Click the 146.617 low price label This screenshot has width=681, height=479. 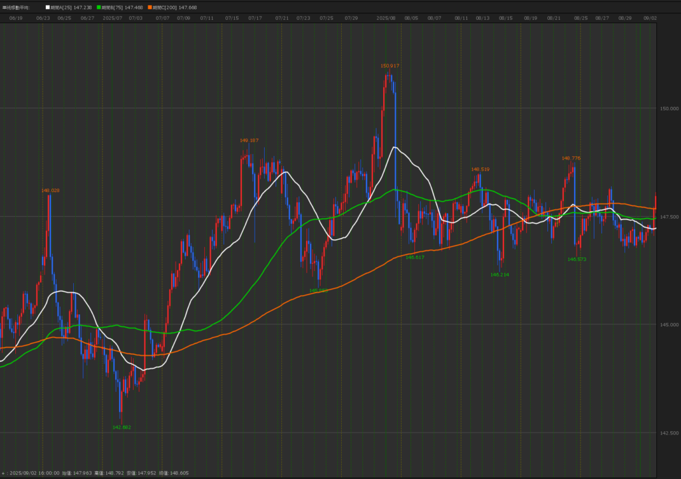415,257
